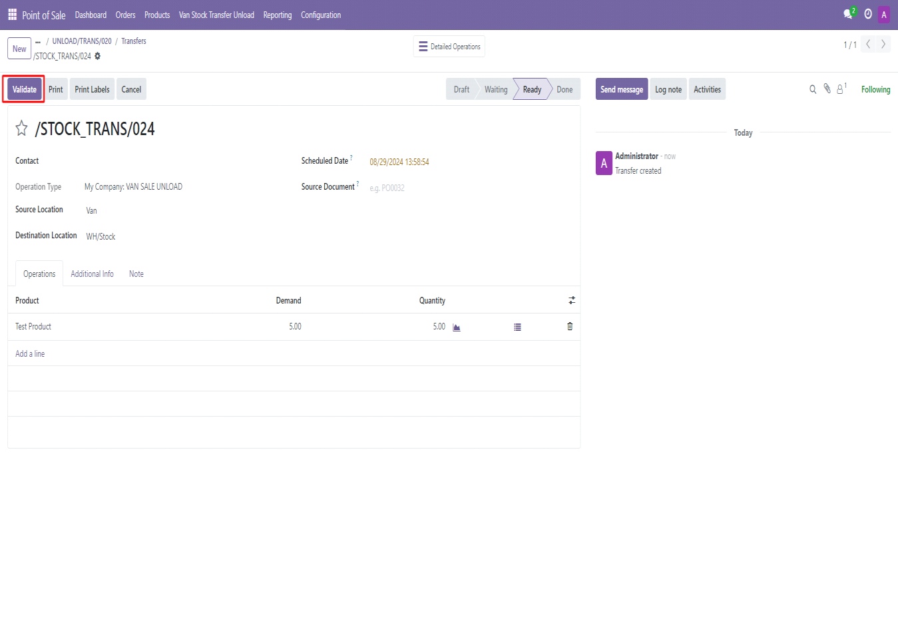Click the Administrator avatar in chatter message
The height and width of the screenshot is (629, 898).
click(x=604, y=163)
